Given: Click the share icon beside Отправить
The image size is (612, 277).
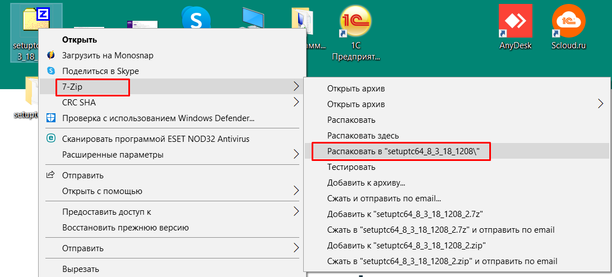Looking at the screenshot, I should (51, 176).
